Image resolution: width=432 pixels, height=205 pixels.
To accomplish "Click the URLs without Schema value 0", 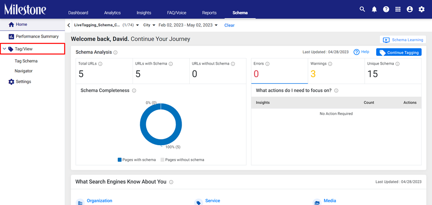I will [x=195, y=74].
